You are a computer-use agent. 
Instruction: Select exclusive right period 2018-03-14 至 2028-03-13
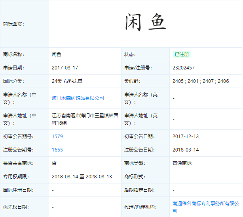click(x=82, y=177)
